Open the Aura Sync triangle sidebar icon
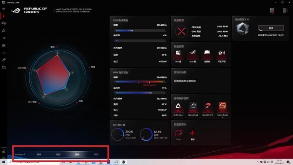Screen dimensions: 293x165 4,31
